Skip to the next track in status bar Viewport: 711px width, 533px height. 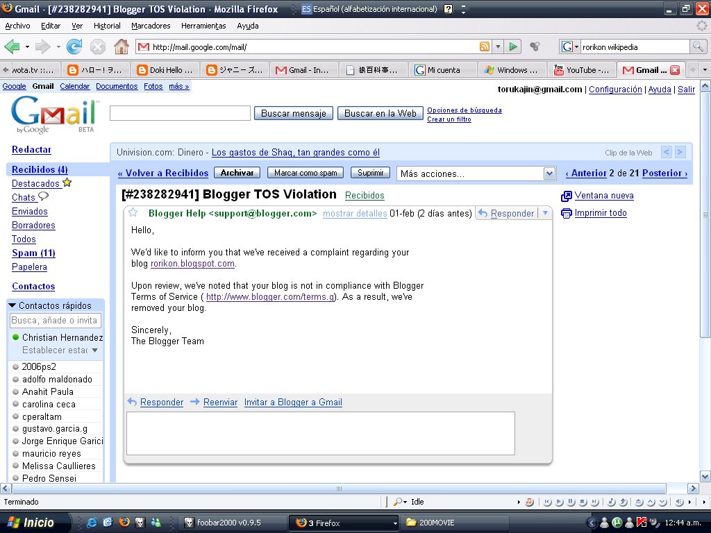coord(594,502)
